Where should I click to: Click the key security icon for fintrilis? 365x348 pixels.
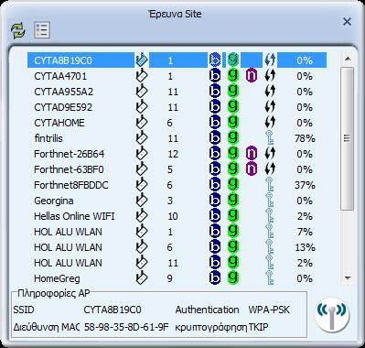pyautogui.click(x=269, y=138)
